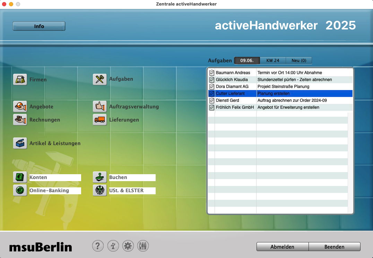
Task: Click the Rechnungen label
Action: click(45, 120)
